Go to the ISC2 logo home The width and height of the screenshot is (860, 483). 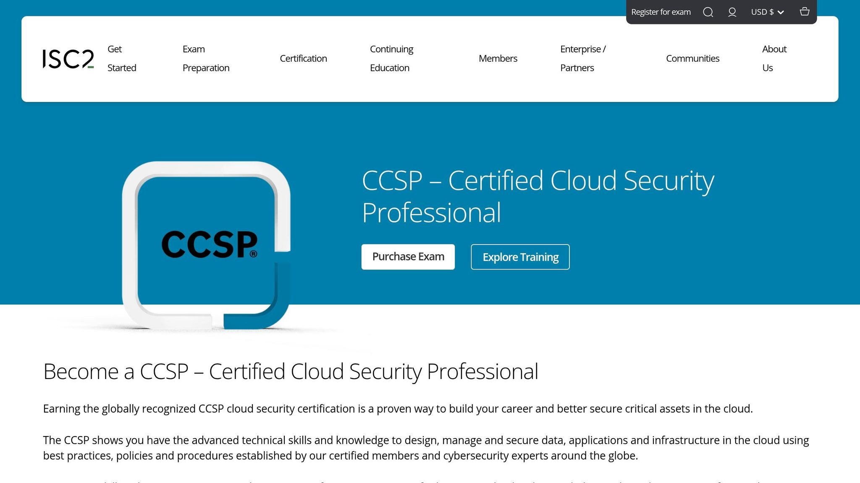(68, 59)
